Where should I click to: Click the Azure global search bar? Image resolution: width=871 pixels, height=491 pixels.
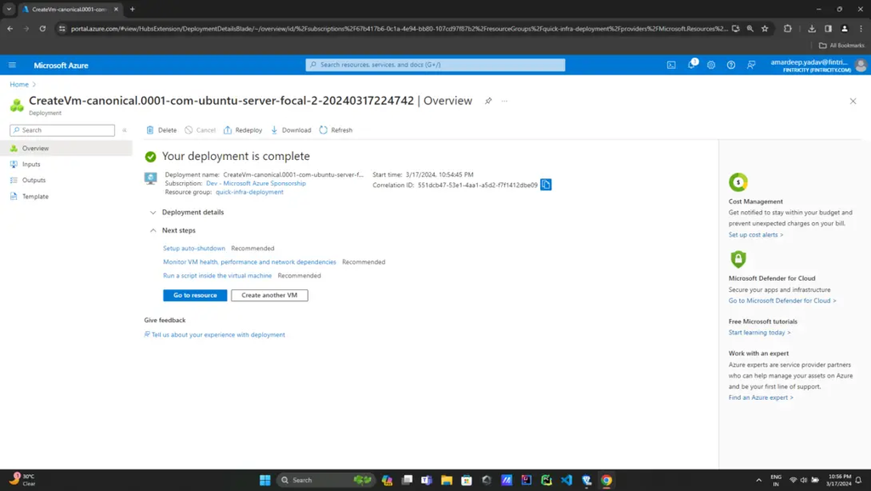[435, 65]
